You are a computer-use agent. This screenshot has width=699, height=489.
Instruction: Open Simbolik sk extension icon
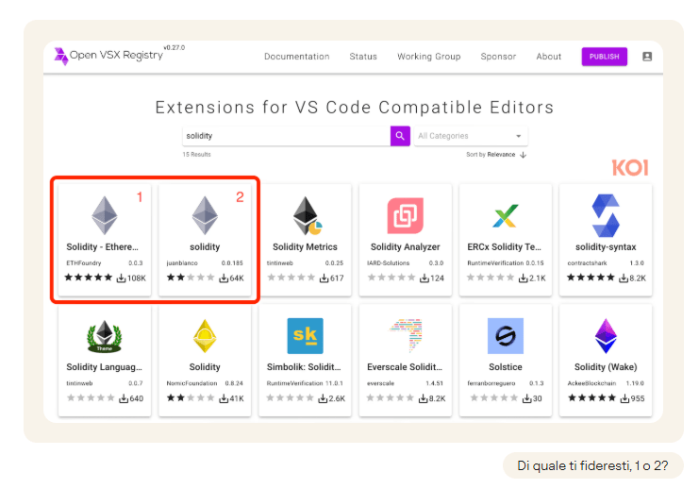[x=305, y=336]
